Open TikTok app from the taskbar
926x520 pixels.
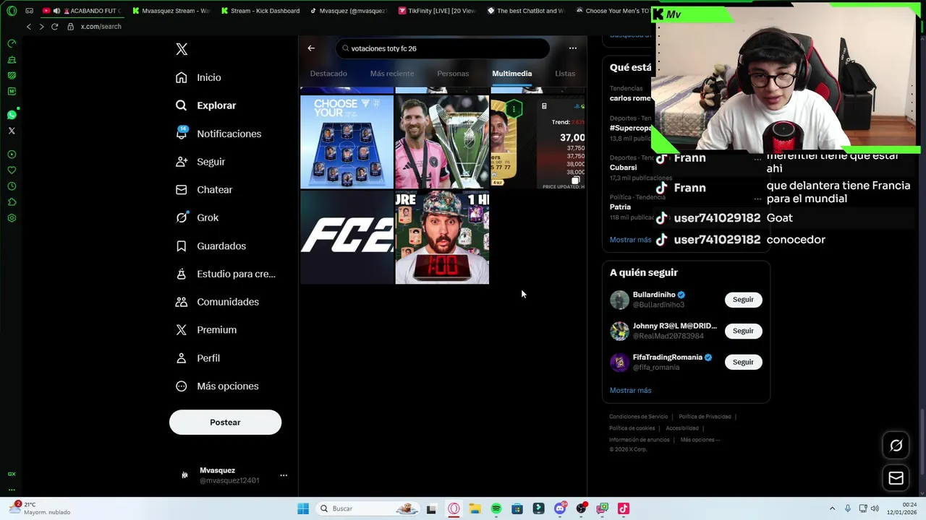(623, 509)
